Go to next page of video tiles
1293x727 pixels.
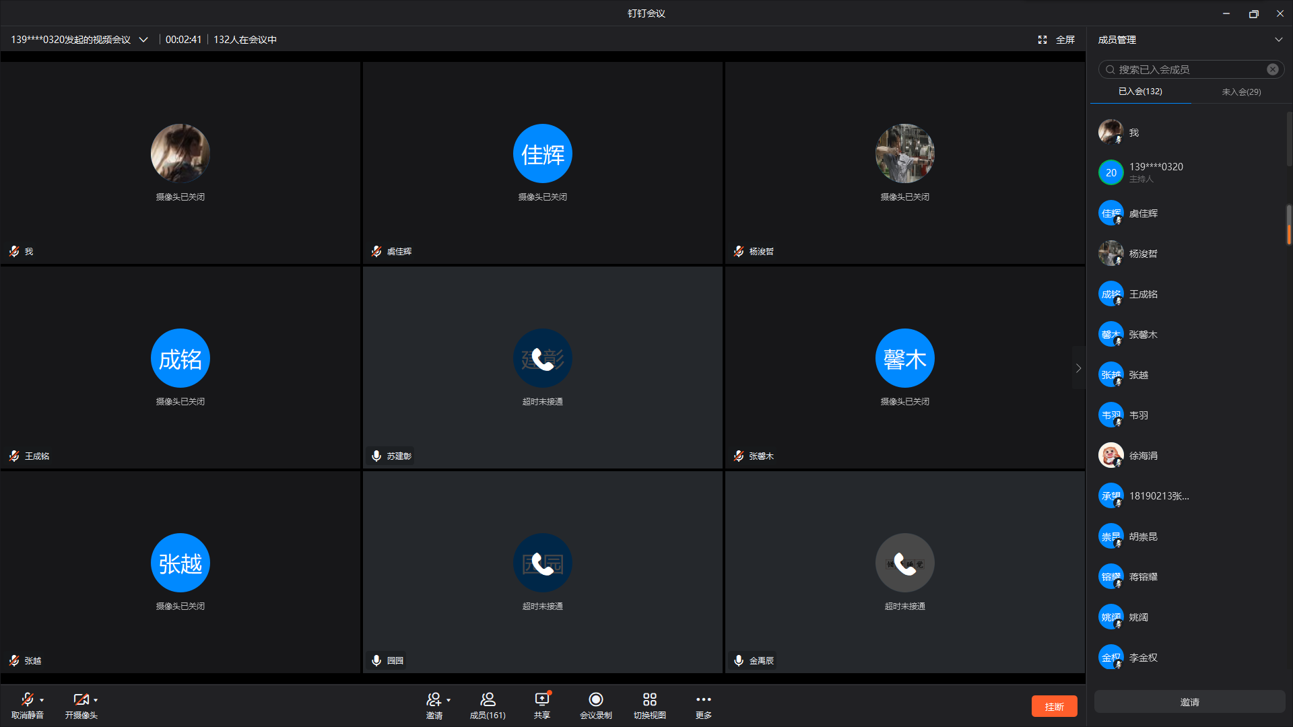pyautogui.click(x=1078, y=368)
